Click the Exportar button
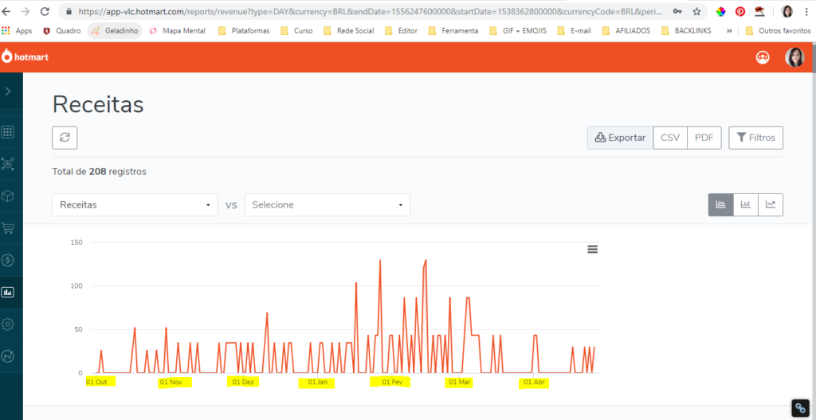 (620, 138)
